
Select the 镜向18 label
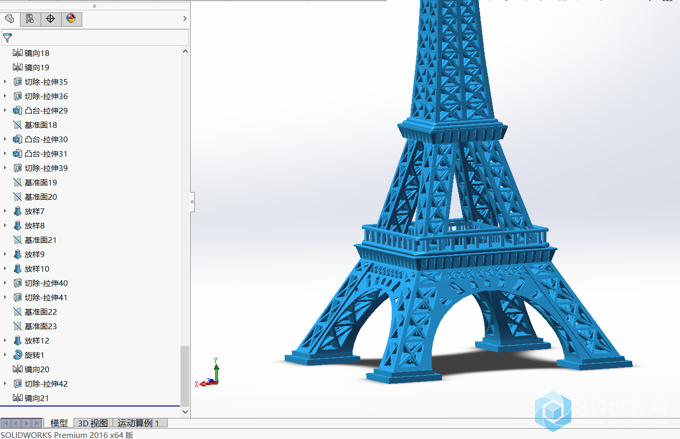(37, 53)
